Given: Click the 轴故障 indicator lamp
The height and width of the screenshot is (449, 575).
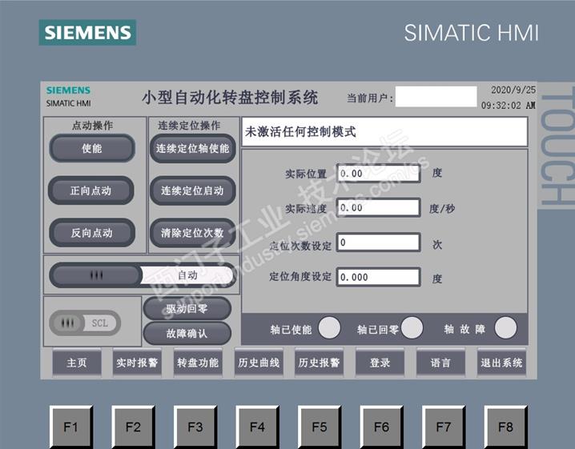Looking at the screenshot, I should point(505,327).
